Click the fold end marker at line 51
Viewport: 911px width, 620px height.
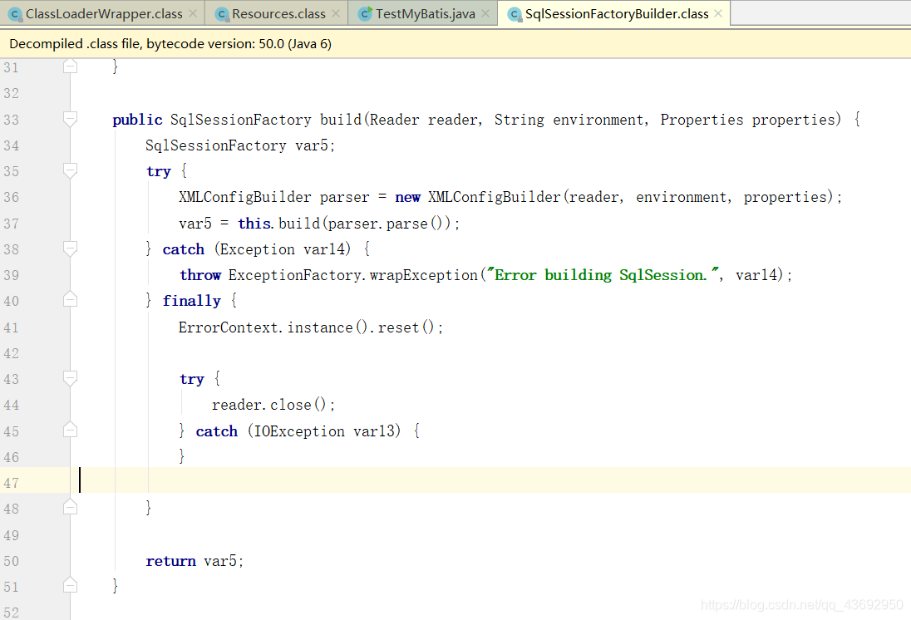[70, 586]
